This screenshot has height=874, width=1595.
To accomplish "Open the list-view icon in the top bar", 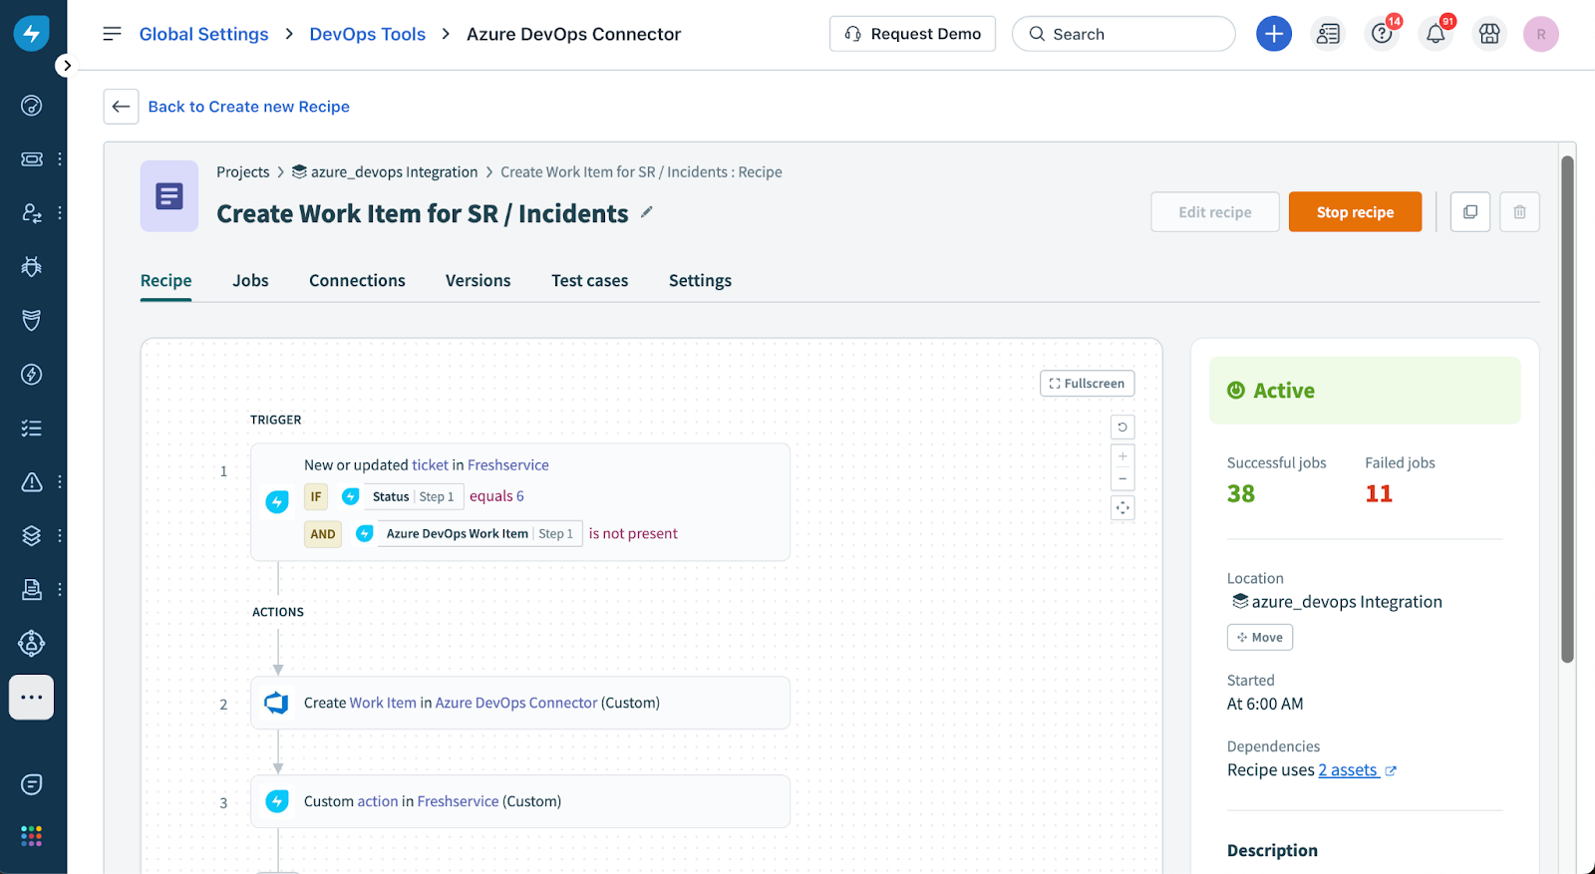I will tap(1328, 34).
